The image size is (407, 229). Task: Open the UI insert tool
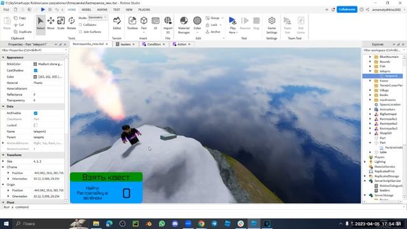pos(155,24)
